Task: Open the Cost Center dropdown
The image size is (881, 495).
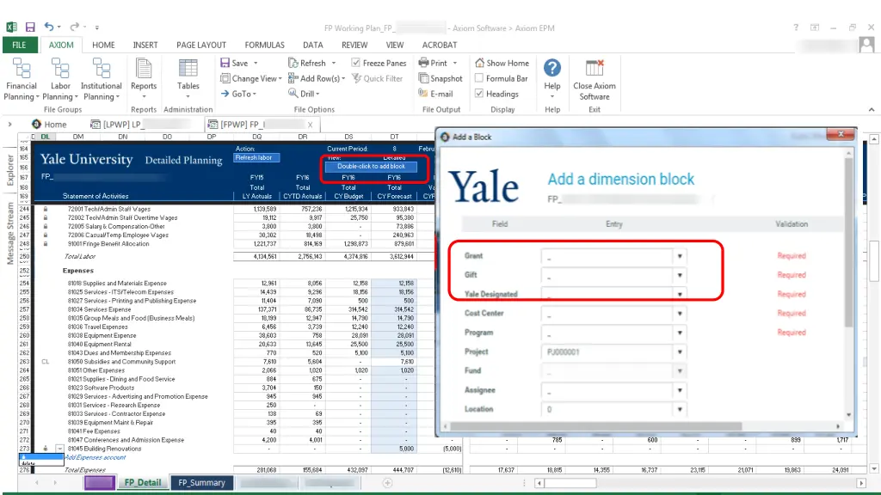Action: [680, 314]
